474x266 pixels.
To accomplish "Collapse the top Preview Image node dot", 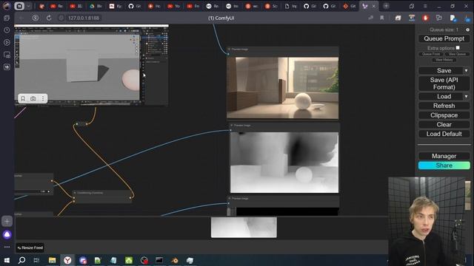I will point(229,49).
